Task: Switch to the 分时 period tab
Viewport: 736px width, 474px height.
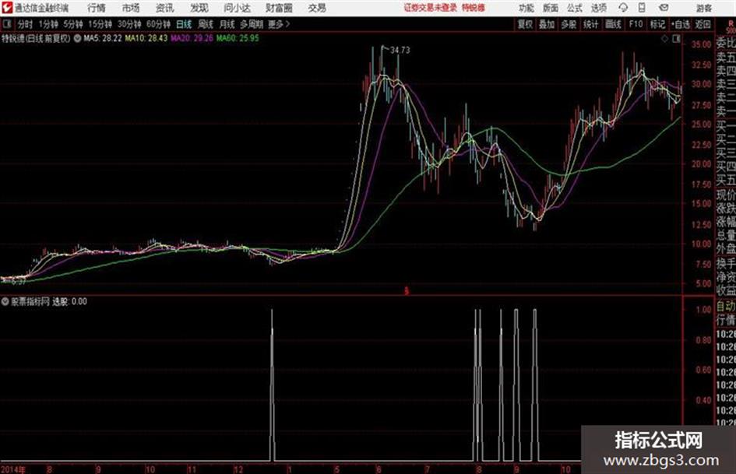Action: click(x=26, y=24)
